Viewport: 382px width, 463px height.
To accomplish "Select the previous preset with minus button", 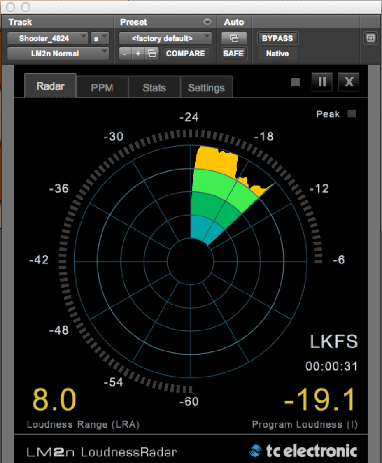I will 125,54.
